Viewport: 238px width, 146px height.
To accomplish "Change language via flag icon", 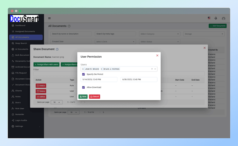I will pyautogui.click(x=209, y=18).
